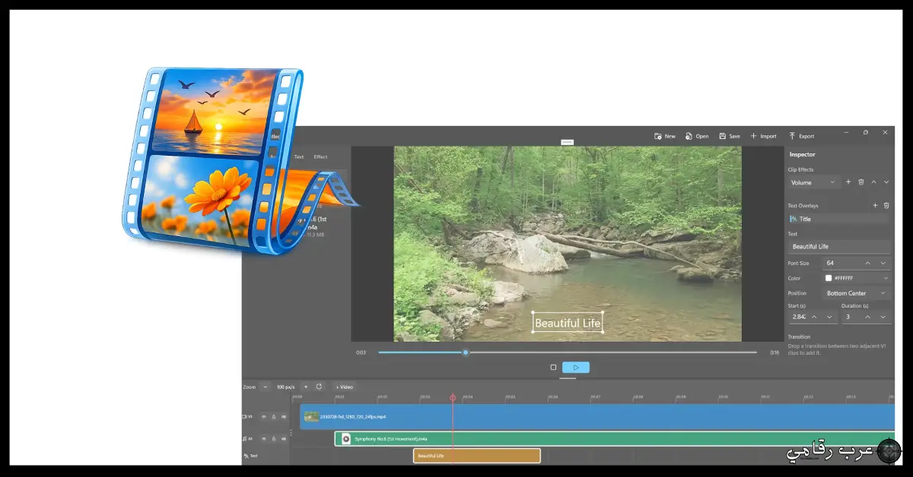Delete the Volume effect using the trash icon
913x477 pixels.
(861, 182)
